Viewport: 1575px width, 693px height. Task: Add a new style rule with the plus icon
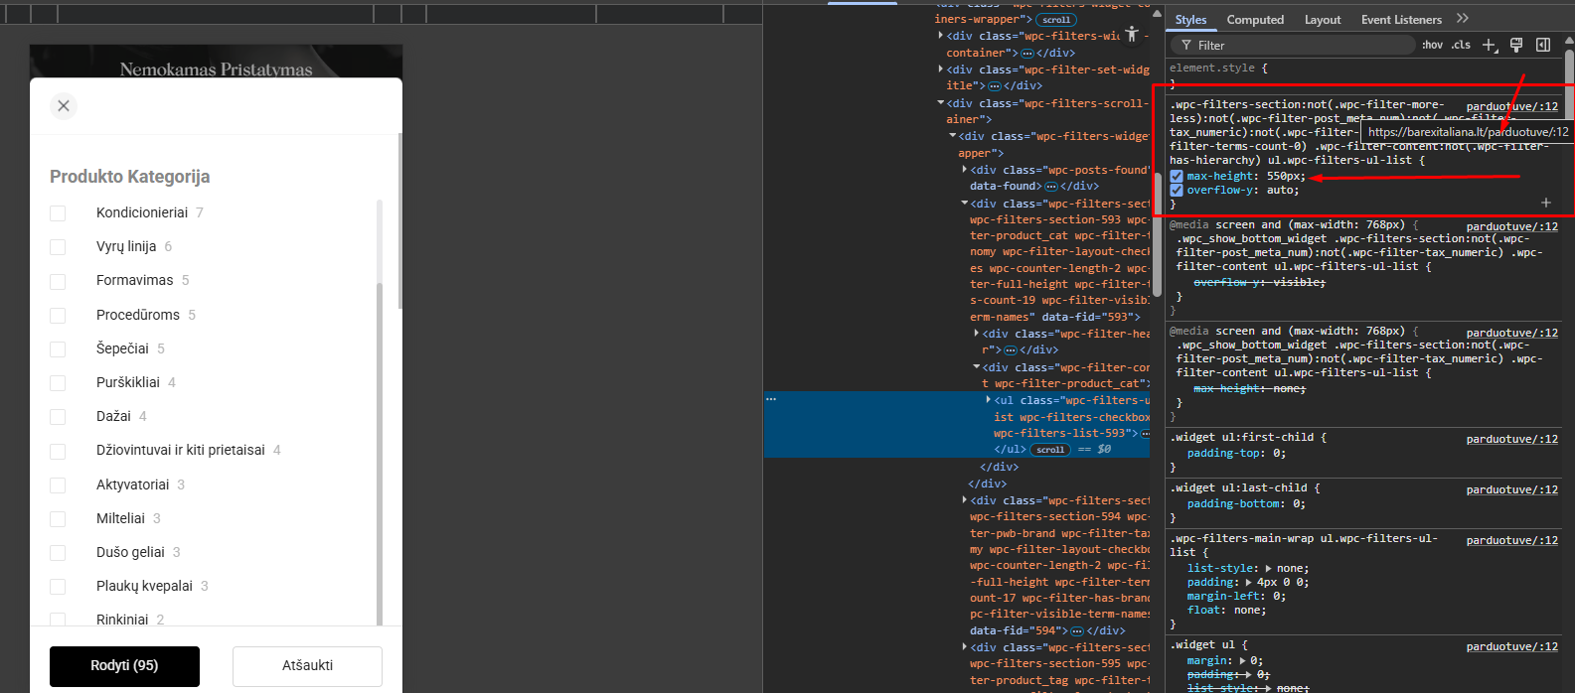[1489, 45]
